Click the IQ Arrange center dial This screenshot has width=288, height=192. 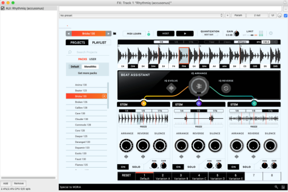[x=199, y=86]
